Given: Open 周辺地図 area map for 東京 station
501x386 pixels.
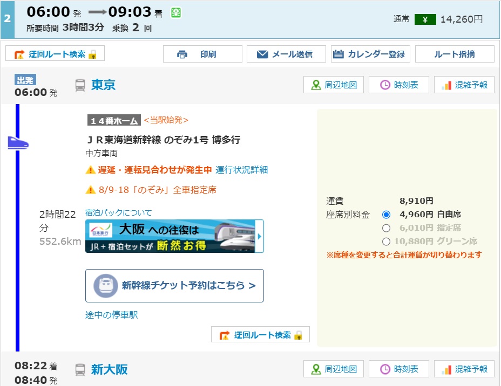Looking at the screenshot, I should pos(334,85).
